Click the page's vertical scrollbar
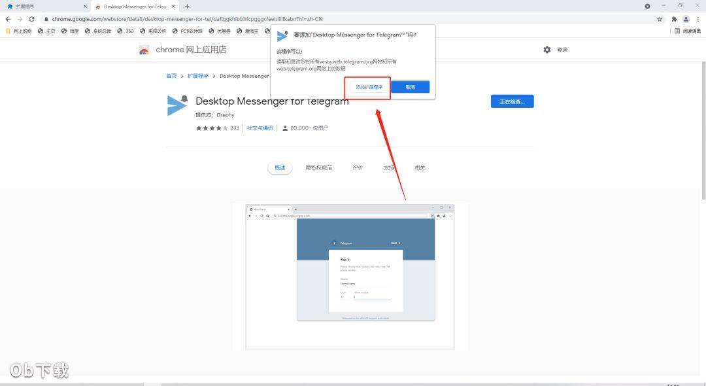The image size is (706, 386). click(x=703, y=131)
